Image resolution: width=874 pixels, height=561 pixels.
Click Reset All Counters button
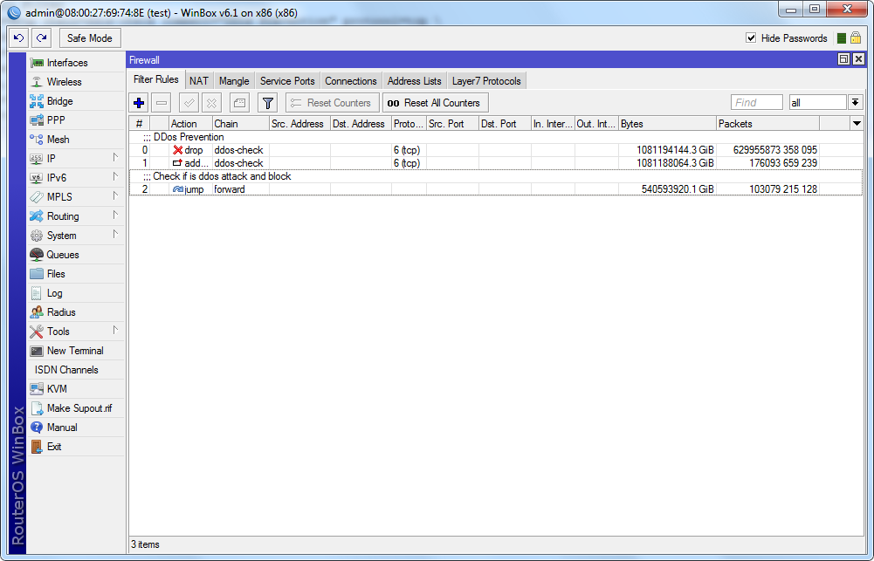click(x=436, y=103)
